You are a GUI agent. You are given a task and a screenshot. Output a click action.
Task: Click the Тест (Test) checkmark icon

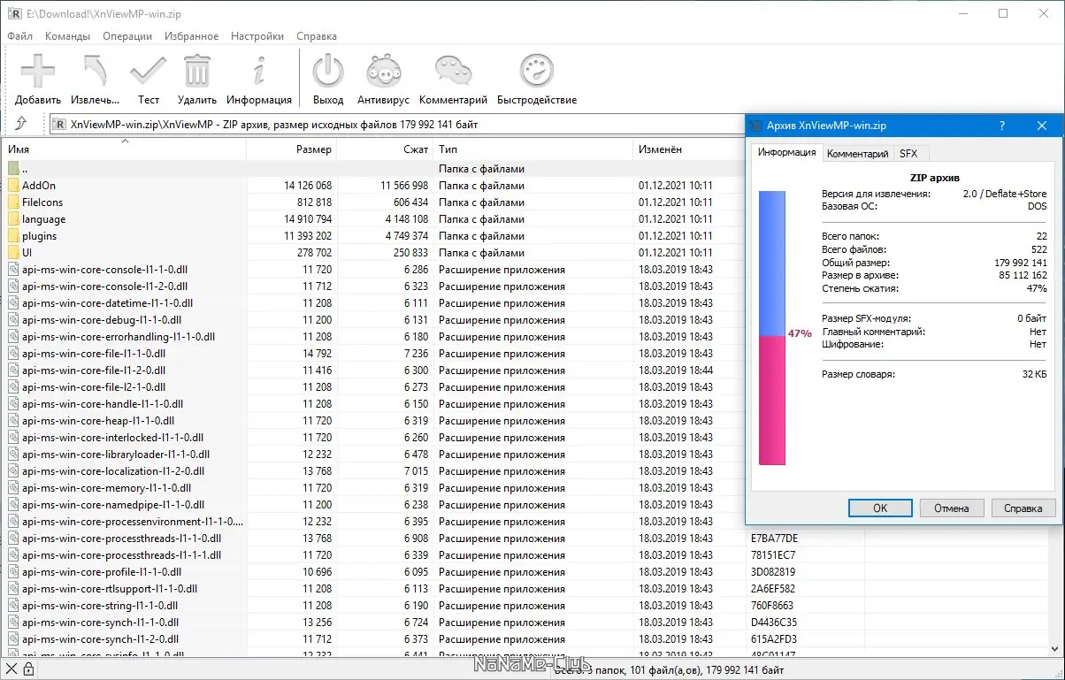148,71
